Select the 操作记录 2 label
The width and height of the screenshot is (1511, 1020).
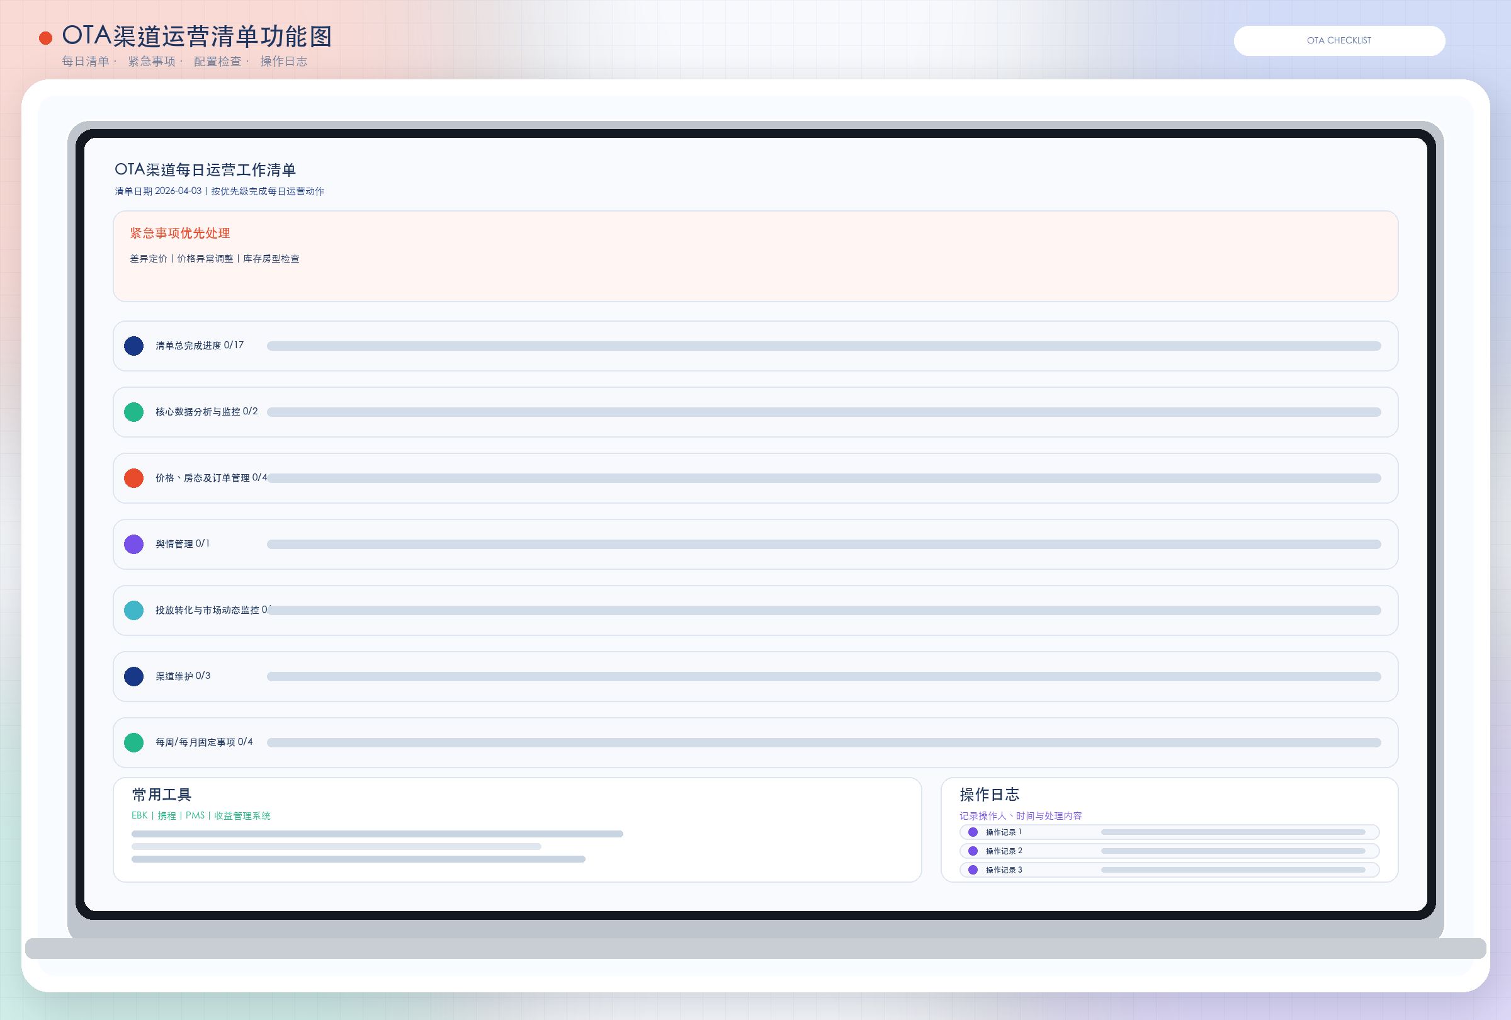pos(1004,851)
